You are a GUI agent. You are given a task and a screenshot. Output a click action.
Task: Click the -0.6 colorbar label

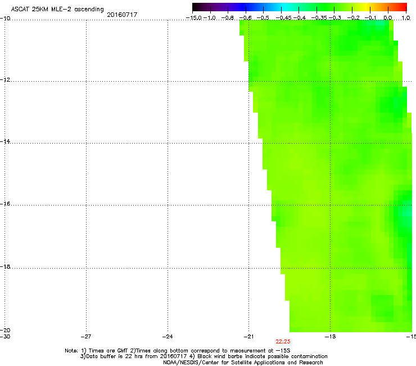point(246,18)
